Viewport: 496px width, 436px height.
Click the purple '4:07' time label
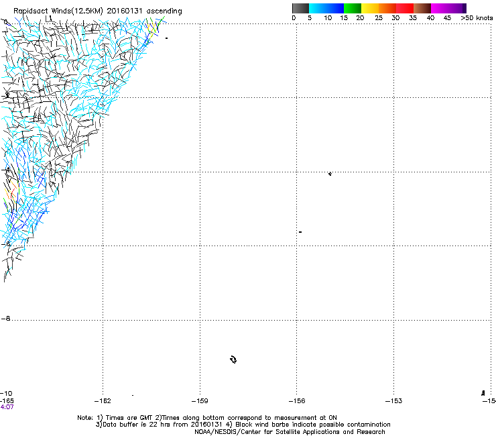pyautogui.click(x=7, y=407)
